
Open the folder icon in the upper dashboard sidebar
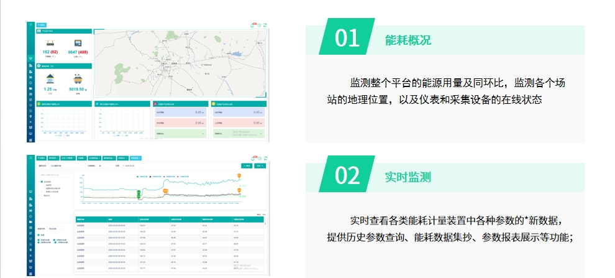coord(30,89)
